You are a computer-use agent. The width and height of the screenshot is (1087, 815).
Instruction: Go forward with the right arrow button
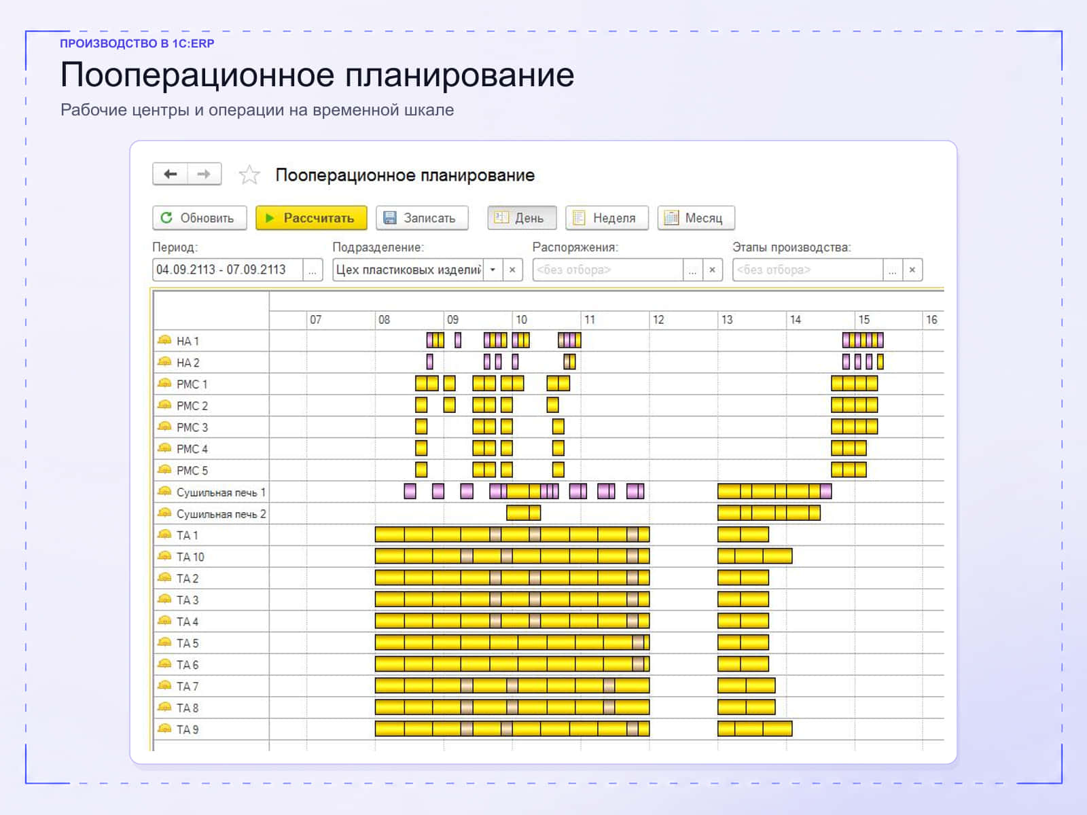(204, 175)
